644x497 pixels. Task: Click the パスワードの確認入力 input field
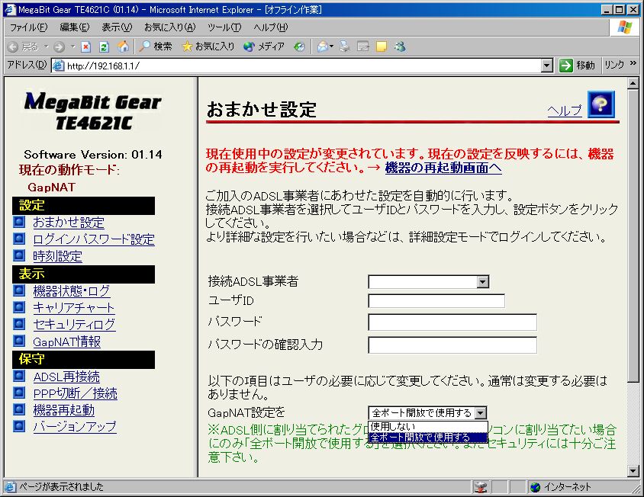tap(452, 345)
